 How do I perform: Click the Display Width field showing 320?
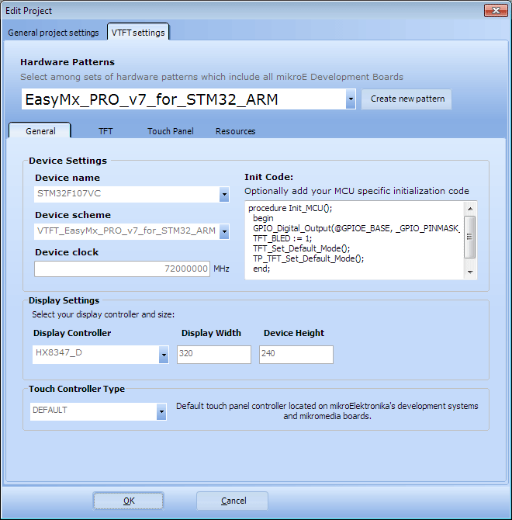tap(214, 355)
